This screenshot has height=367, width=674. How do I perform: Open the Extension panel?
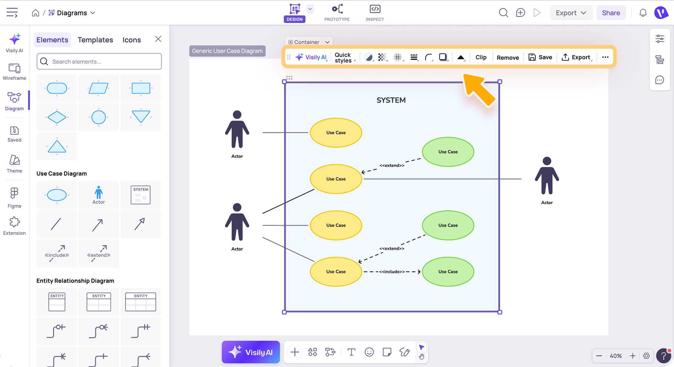coord(14,226)
